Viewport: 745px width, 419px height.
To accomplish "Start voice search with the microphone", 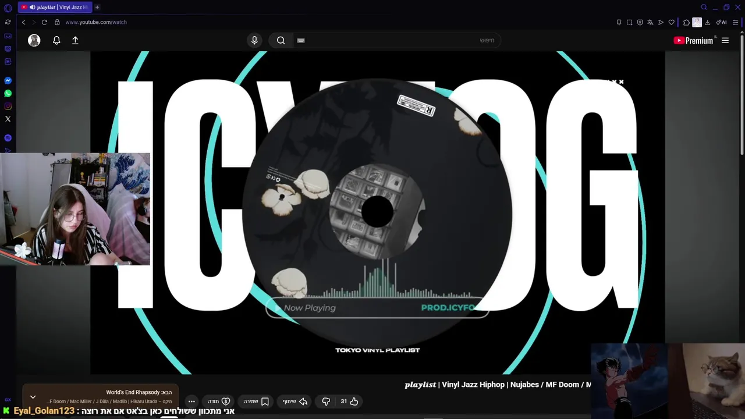I will [x=254, y=40].
